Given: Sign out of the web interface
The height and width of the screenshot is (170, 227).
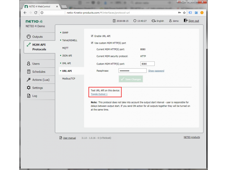Looking at the screenshot, I should coord(194,21).
